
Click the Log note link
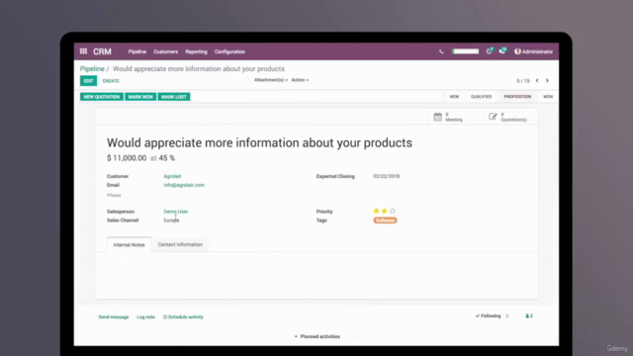click(x=145, y=316)
